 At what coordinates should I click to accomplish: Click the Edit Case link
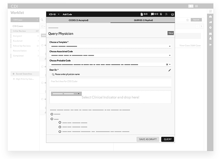click(x=196, y=46)
